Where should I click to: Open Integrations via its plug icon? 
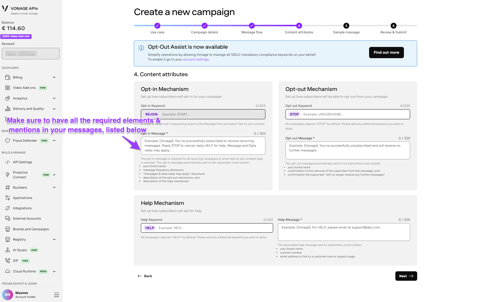tap(8, 208)
